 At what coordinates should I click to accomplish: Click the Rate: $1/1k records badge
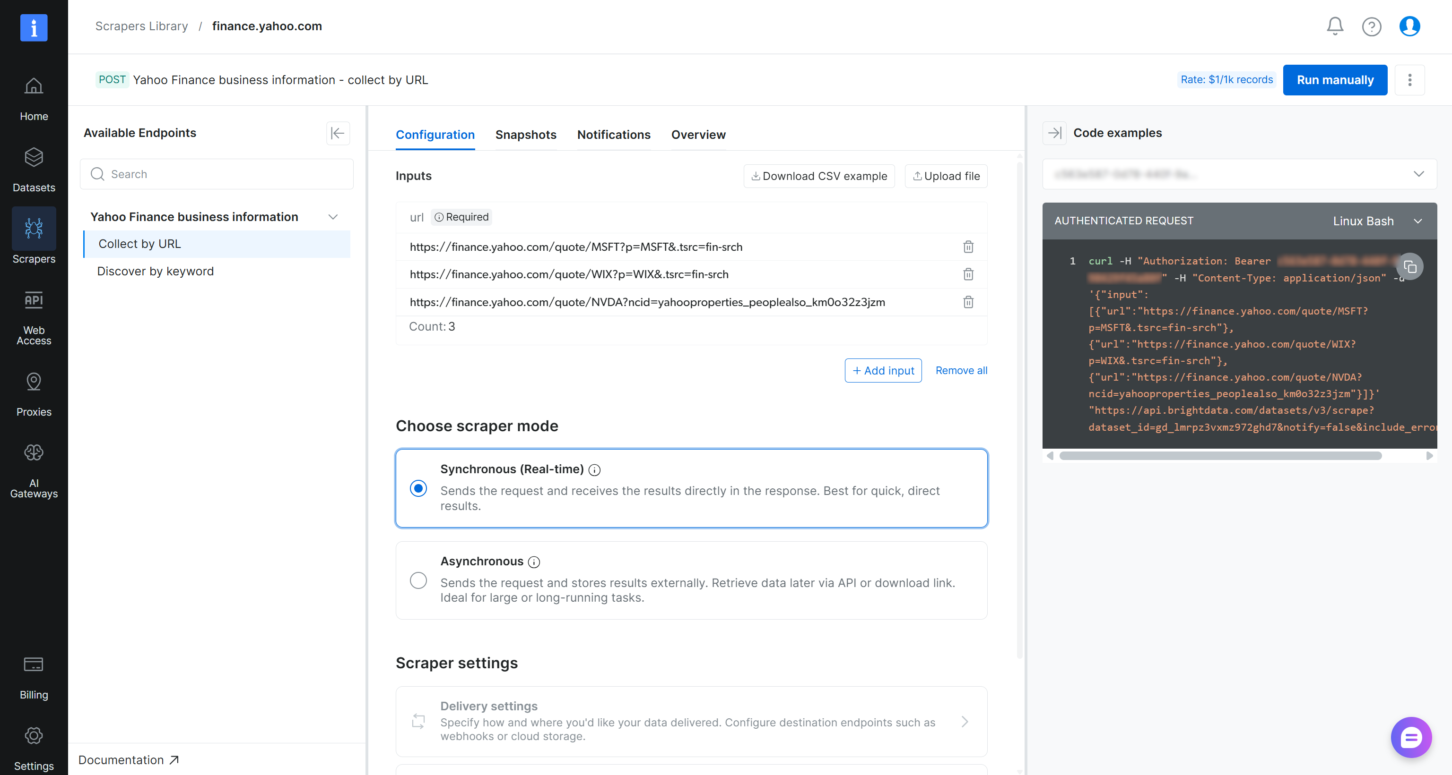pyautogui.click(x=1226, y=80)
